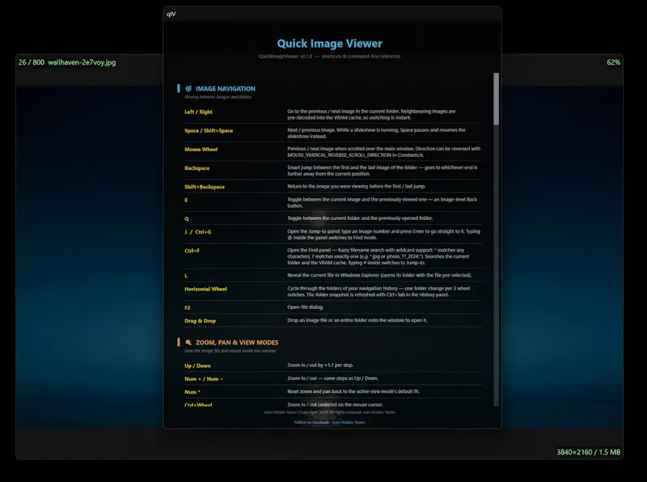Click the 'How the image fits and moves' subtitle
Image resolution: width=647 pixels, height=482 pixels.
(230, 351)
